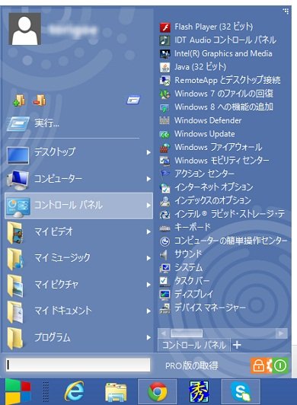297x405 pixels.
Task: Open インデックスのオプション icon
Action: coord(165,201)
